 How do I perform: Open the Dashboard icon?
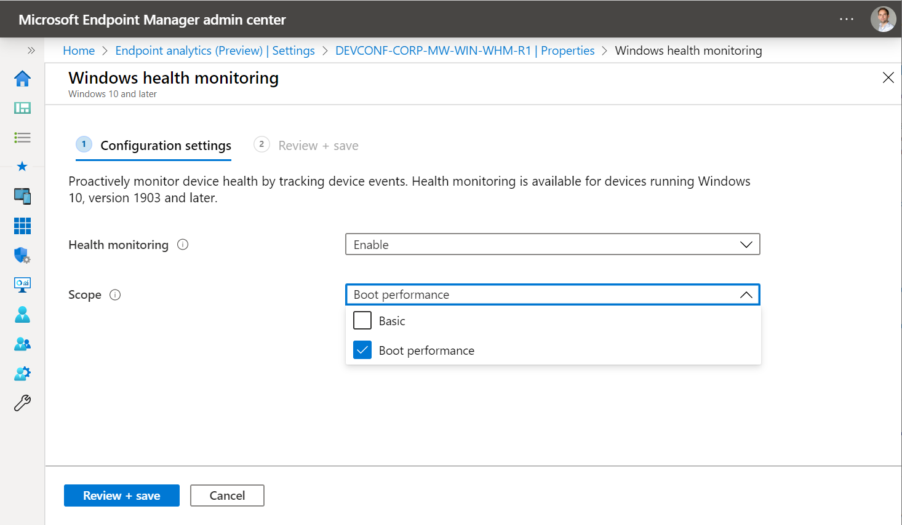[22, 108]
